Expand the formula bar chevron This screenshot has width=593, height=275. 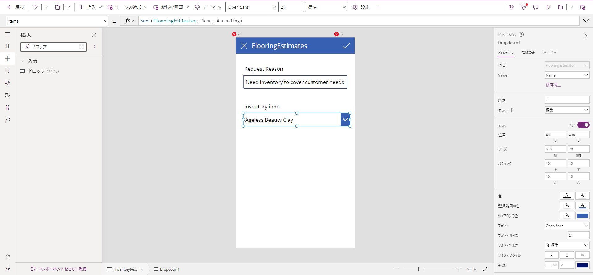click(x=586, y=21)
